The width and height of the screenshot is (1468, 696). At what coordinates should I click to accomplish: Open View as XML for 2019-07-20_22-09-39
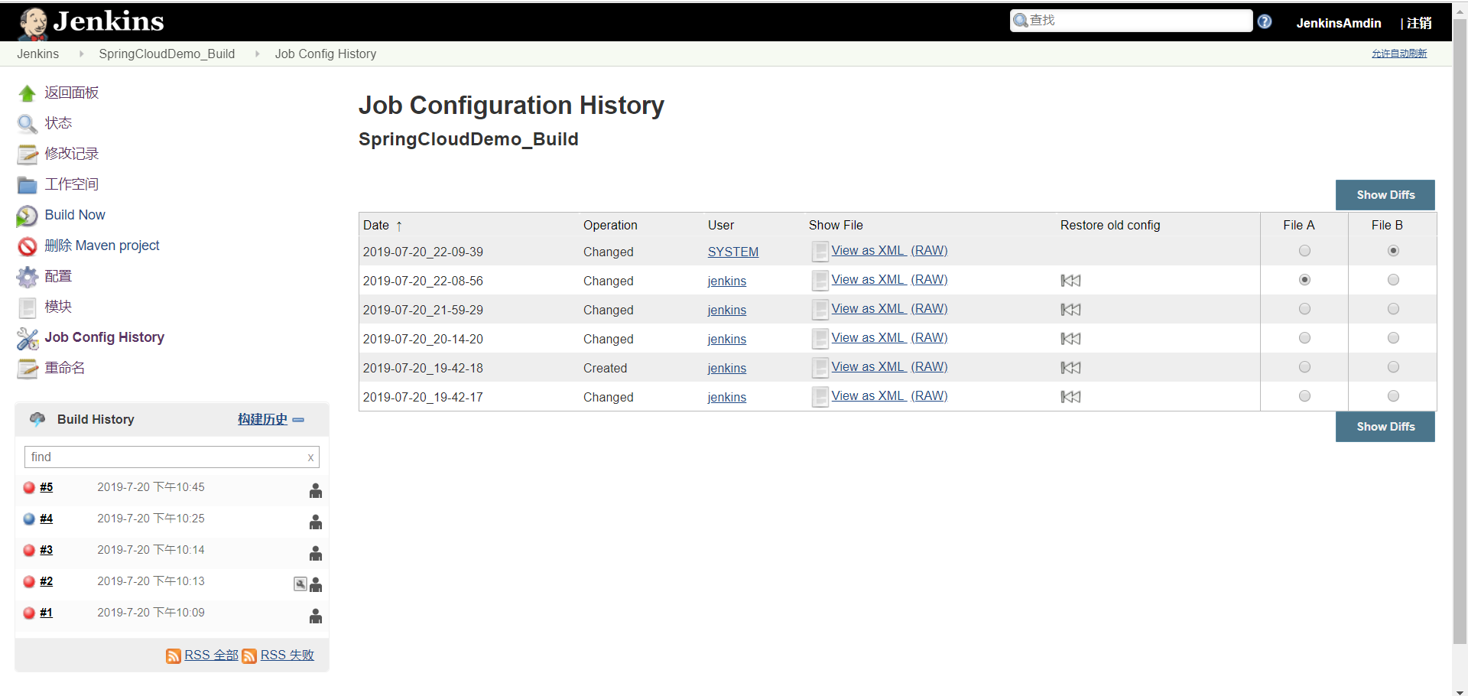click(869, 250)
